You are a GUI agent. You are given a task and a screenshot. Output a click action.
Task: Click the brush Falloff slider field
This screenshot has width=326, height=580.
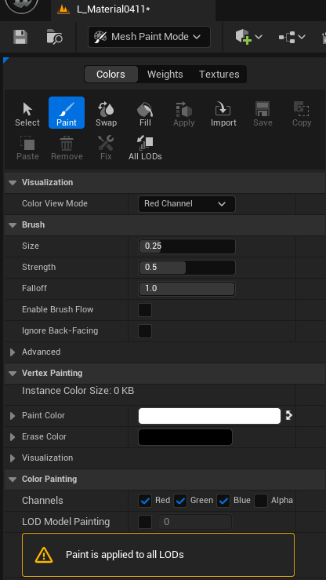pyautogui.click(x=187, y=289)
